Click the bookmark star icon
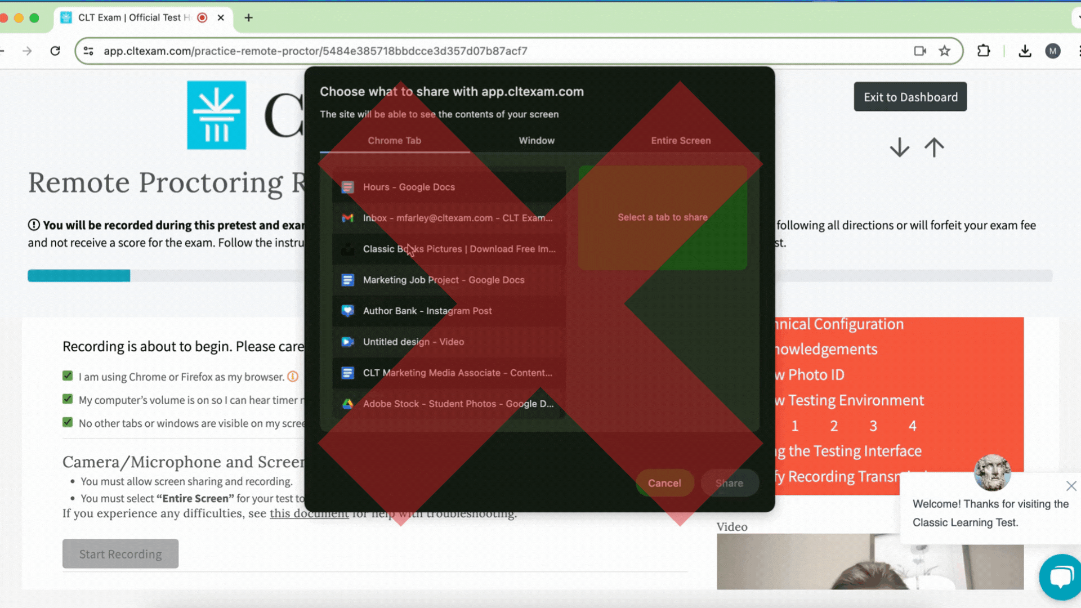 pos(944,51)
